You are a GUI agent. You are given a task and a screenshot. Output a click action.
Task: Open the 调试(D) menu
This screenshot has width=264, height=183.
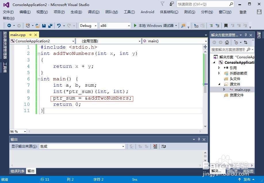click(x=94, y=12)
